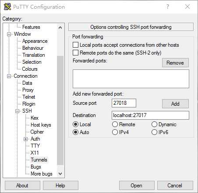This screenshot has width=198, height=193.
Task: Collapse the Connection category node
Action: click(9, 76)
